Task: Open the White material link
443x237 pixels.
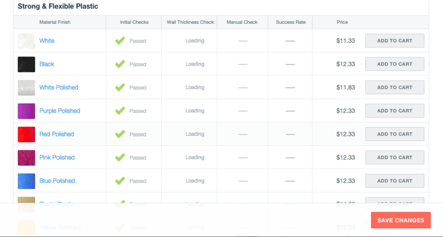Action: pyautogui.click(x=47, y=40)
